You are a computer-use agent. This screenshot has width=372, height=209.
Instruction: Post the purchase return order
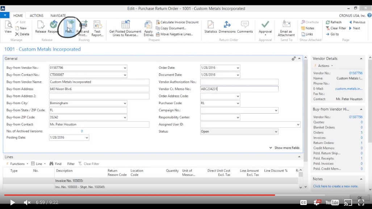tap(70, 27)
